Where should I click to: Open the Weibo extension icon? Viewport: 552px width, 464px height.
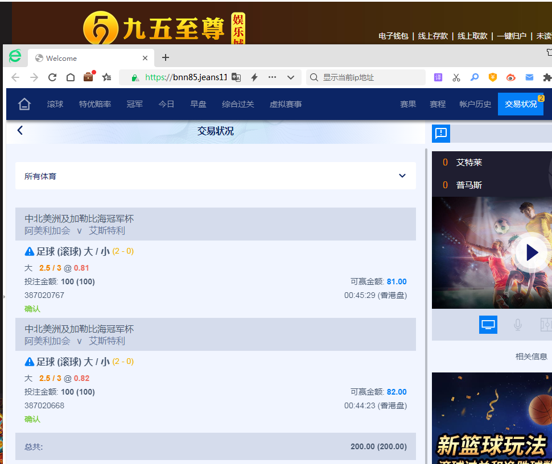tap(511, 77)
